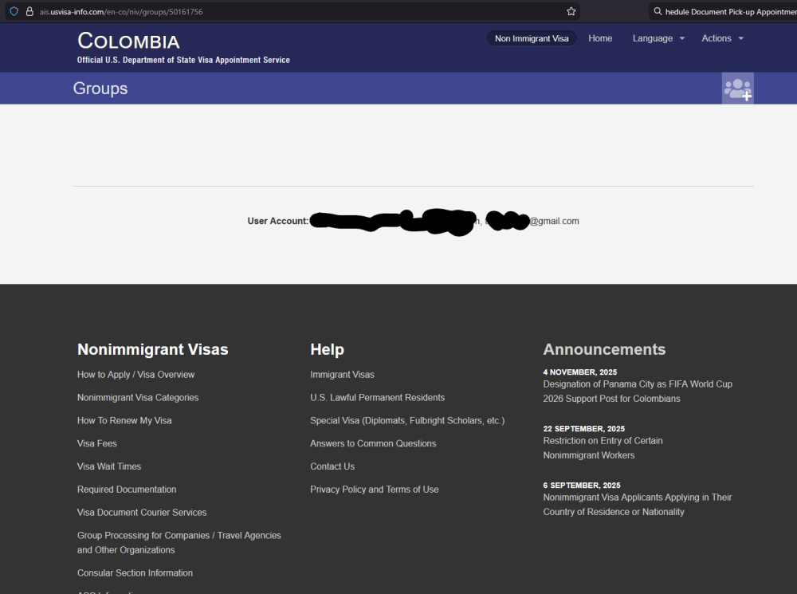The width and height of the screenshot is (797, 594).
Task: Open Visa Document Courier Services
Action: click(142, 512)
